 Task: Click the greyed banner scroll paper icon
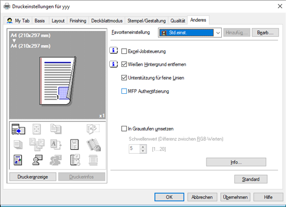click(x=93, y=160)
